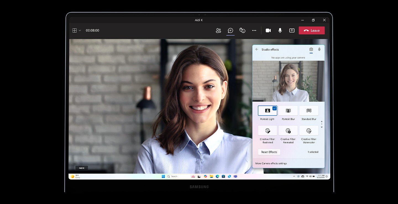
Task: Click the Reset Effects button
Action: click(x=269, y=152)
